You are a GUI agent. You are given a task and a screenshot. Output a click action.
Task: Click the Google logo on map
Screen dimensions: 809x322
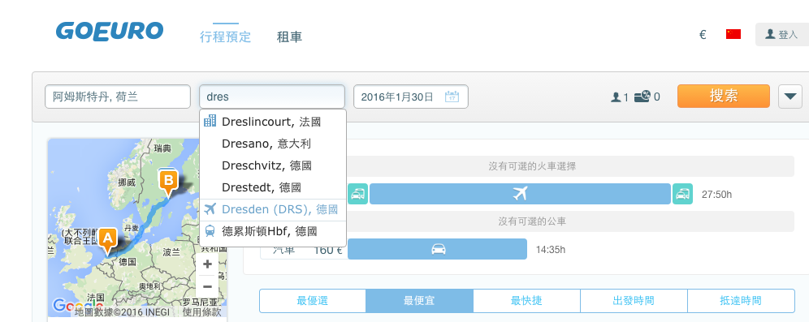click(77, 306)
